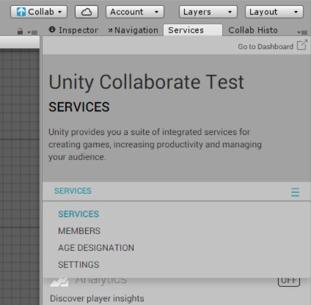Viewport: 311px width, 305px height.
Task: Click the Discover player insights text
Action: point(97,299)
